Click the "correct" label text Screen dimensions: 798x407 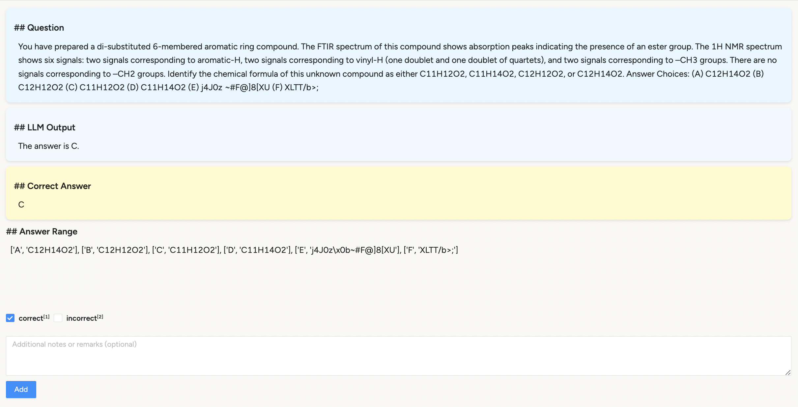pyautogui.click(x=31, y=318)
